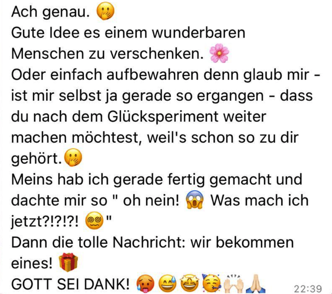This screenshot has height=294, width=332.
Task: Click the word 'aufbewahren' in the message
Action: tap(153, 75)
